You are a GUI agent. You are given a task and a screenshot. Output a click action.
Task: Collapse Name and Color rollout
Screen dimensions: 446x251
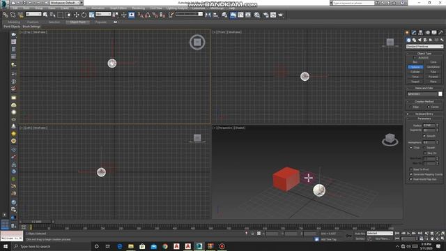(424, 89)
